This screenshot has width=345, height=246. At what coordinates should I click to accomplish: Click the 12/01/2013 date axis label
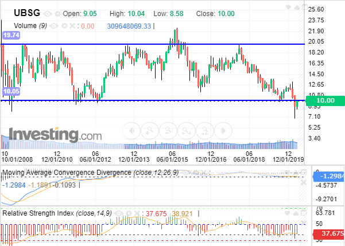(x=134, y=159)
